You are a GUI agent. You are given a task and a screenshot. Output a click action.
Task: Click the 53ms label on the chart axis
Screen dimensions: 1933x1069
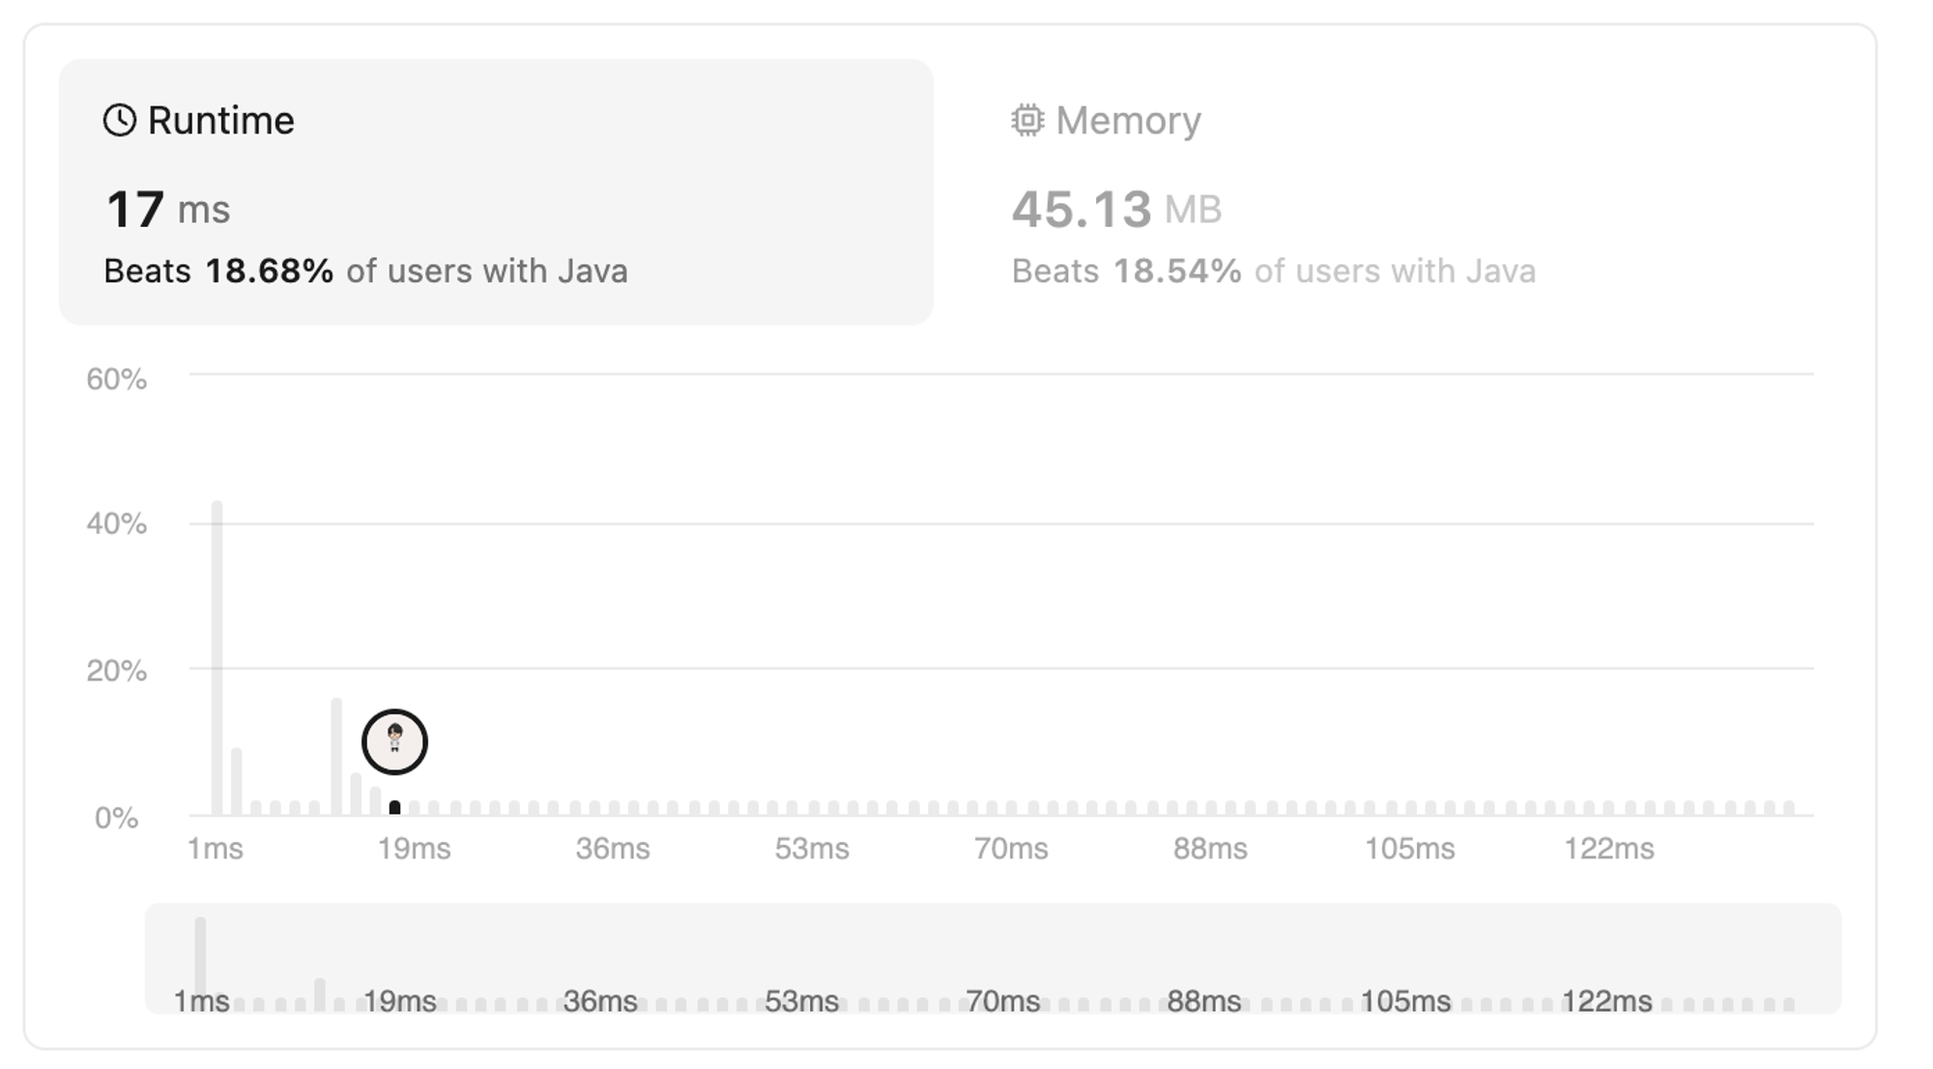(812, 849)
